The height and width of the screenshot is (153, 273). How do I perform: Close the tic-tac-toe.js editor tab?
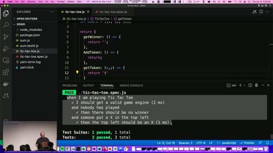tap(88, 12)
